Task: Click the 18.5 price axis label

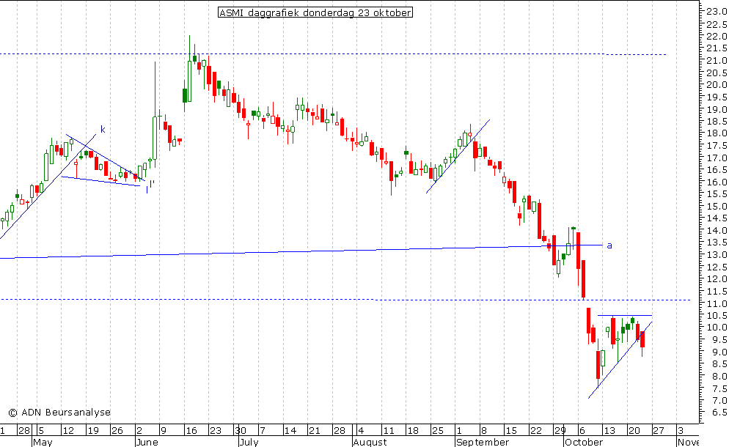Action: [x=717, y=121]
